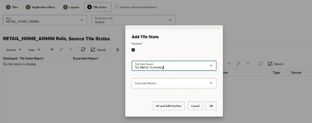Click OK and Add Another button
Image resolution: width=312 pixels, height=123 pixels.
[x=168, y=106]
